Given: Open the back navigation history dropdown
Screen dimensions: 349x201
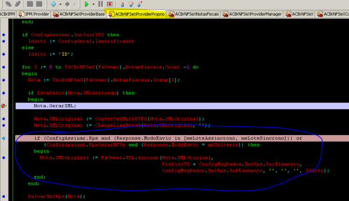Looking at the screenshot, I should (x=60, y=4).
